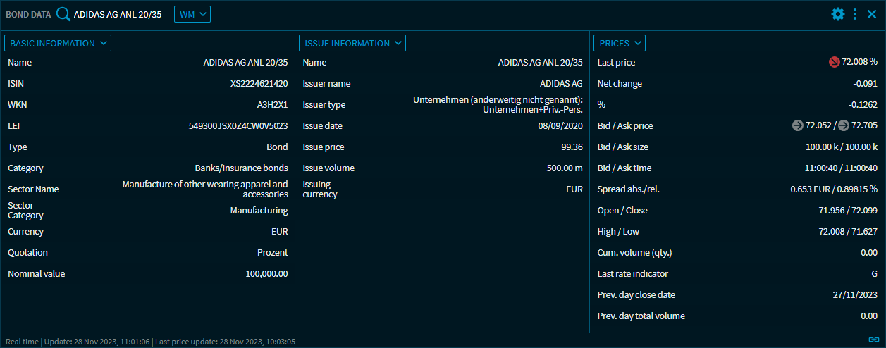Screen dimensions: 886x348
Task: Open the settings gear icon
Action: [x=837, y=14]
